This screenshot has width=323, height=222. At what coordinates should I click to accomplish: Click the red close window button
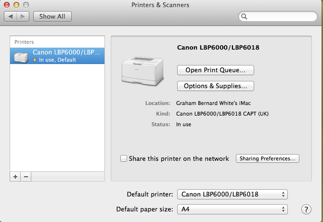(6, 5)
